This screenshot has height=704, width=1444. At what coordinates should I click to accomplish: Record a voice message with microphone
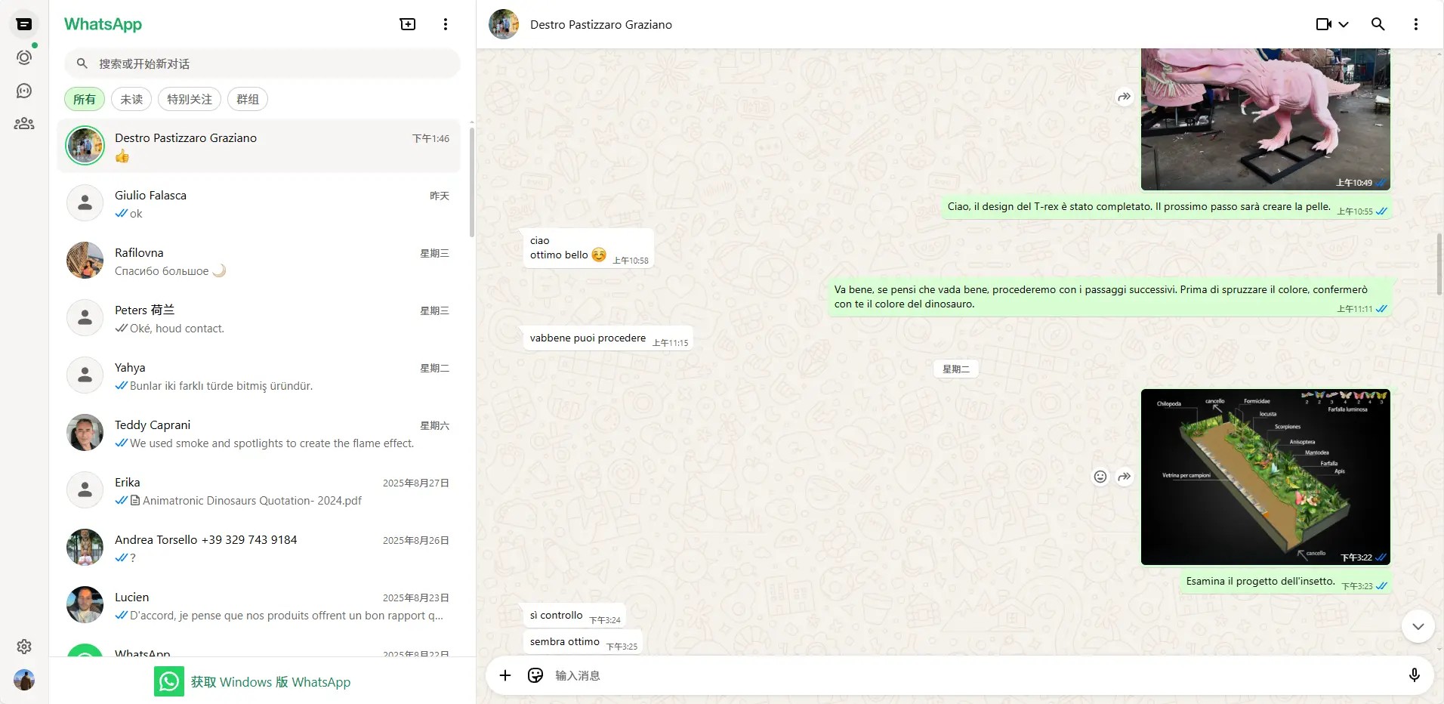(x=1415, y=675)
